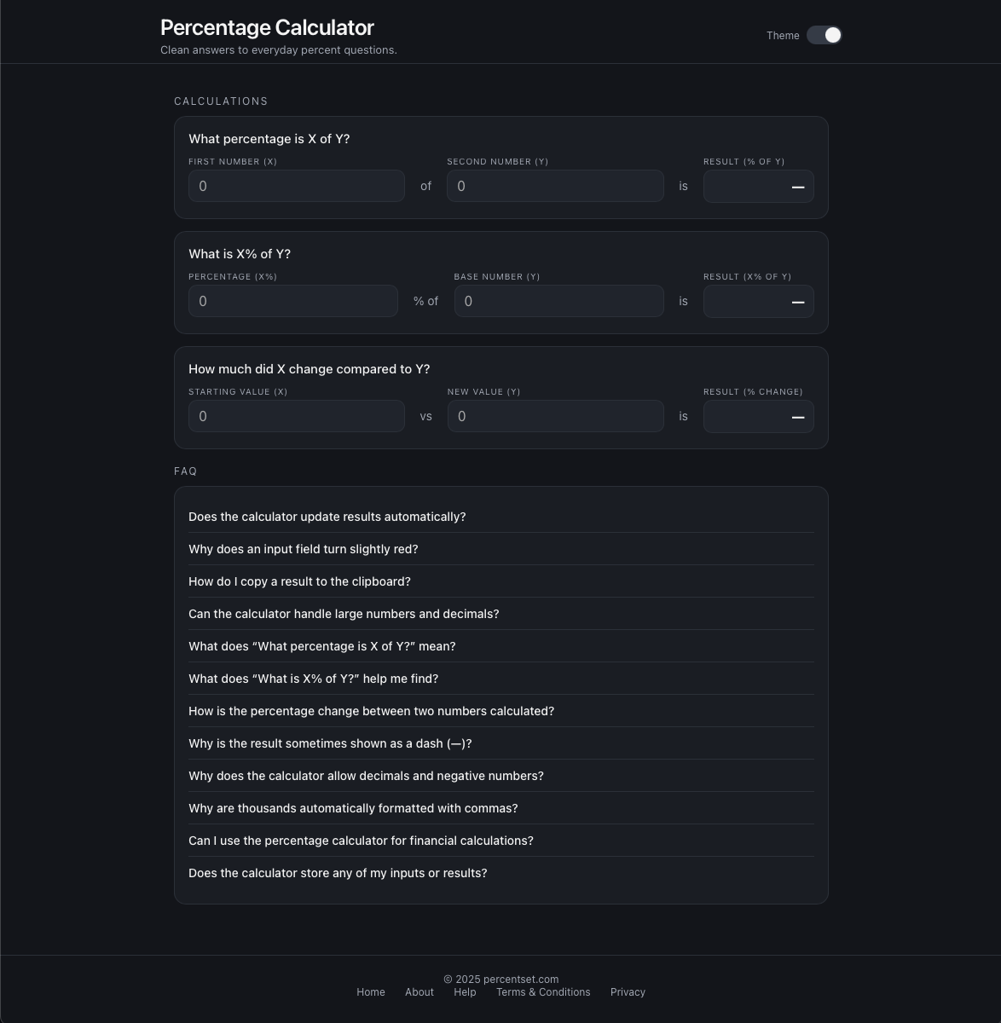Open the Privacy footer link
The image size is (1001, 1023).
point(628,992)
